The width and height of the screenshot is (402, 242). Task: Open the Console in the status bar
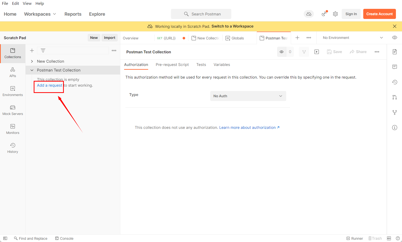[64, 238]
